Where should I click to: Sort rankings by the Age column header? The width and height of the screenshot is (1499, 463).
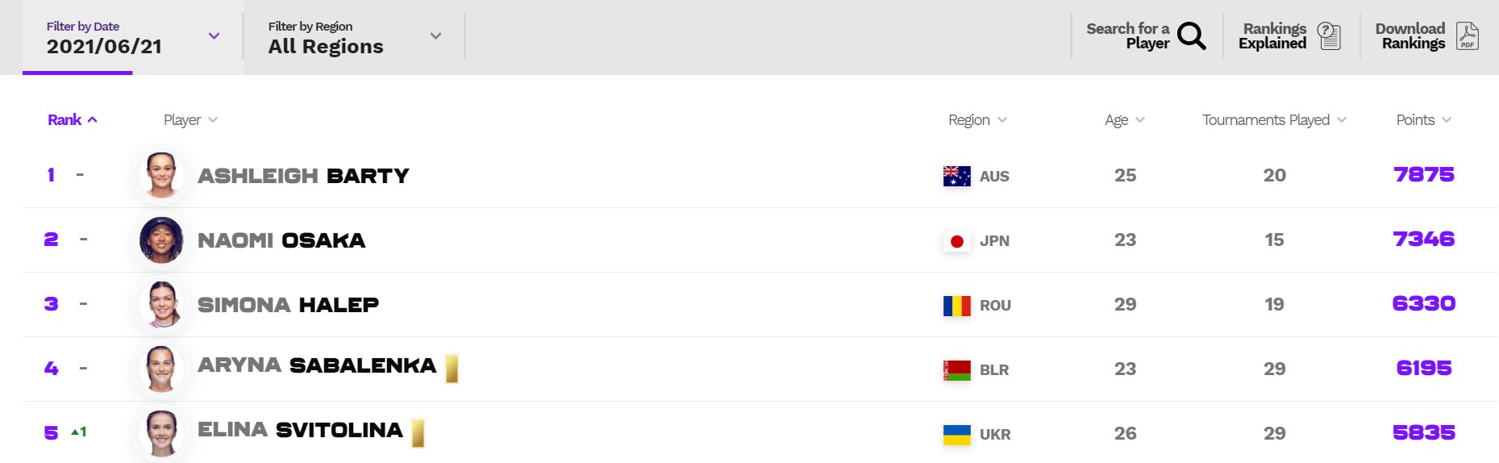(x=1124, y=120)
